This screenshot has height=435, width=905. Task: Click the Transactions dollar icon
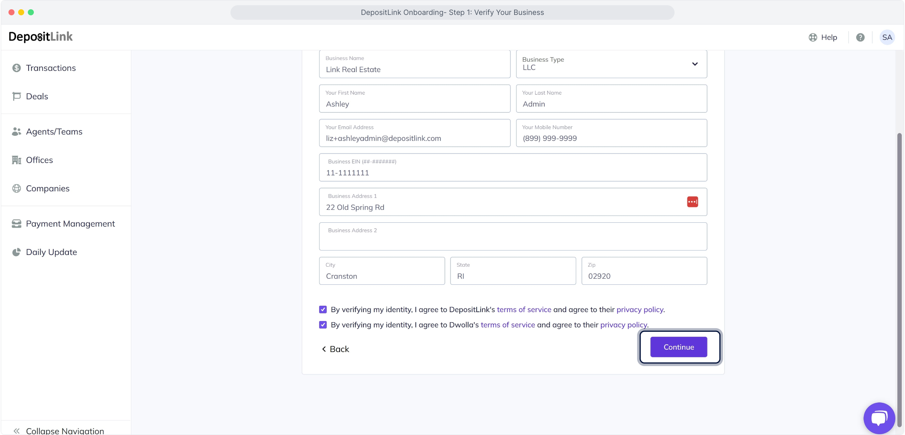click(17, 68)
